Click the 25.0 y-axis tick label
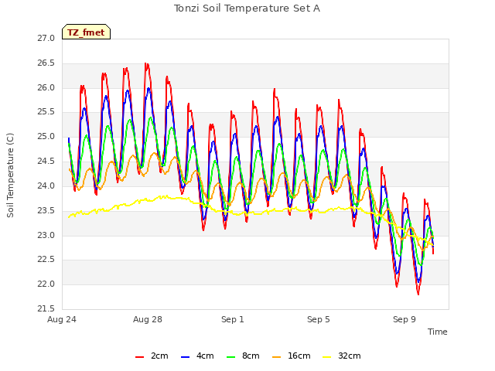This screenshot has width=495, height=371. tap(46, 137)
